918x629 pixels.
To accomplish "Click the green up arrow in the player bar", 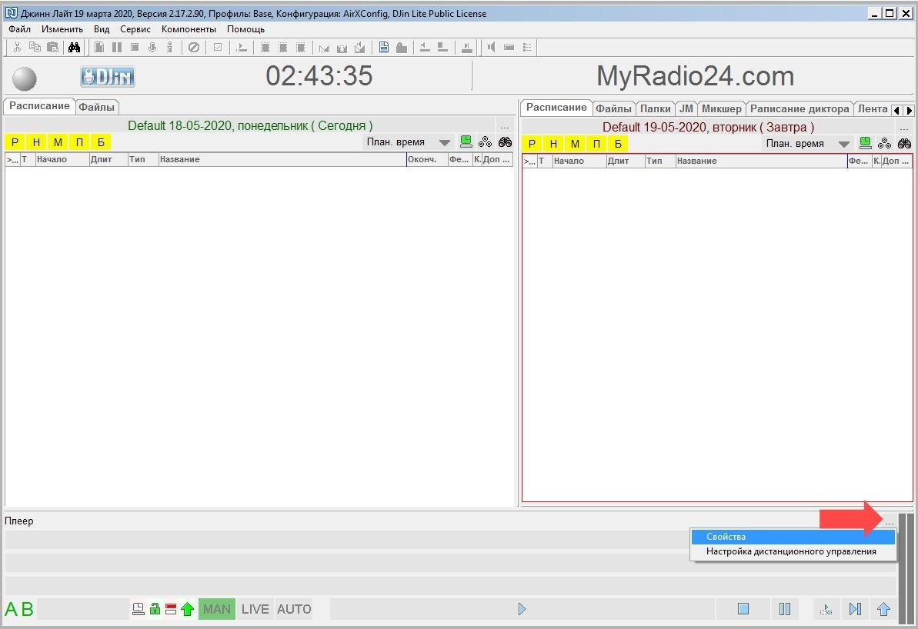I will [x=187, y=610].
